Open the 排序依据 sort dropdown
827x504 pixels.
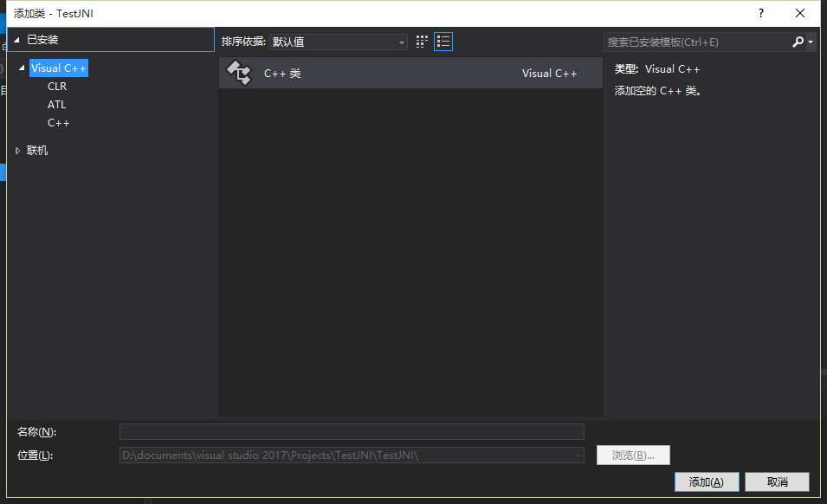338,42
